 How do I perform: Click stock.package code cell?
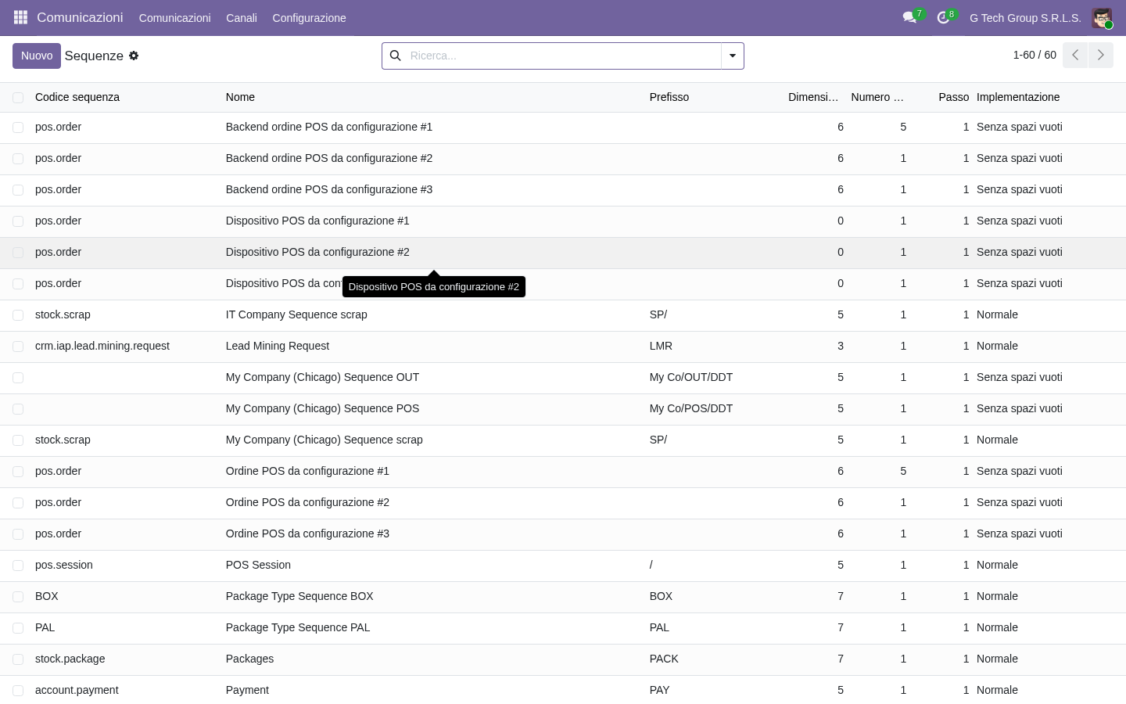70,659
